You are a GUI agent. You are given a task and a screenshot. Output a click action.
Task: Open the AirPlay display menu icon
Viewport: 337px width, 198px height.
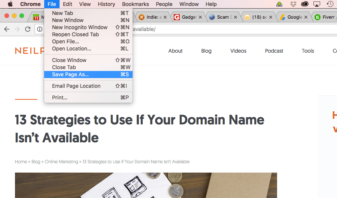(317, 4)
